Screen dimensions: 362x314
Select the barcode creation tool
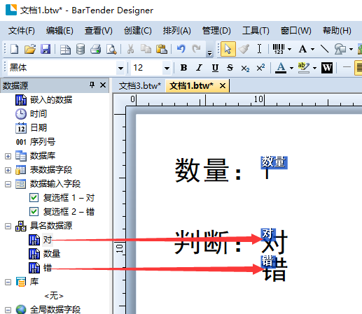[x=279, y=49]
